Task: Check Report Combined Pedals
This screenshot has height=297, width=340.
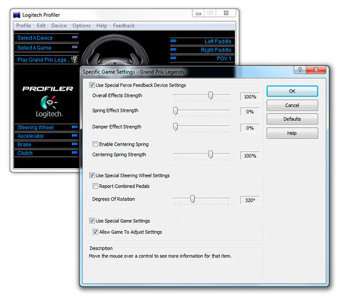Action: [95, 186]
